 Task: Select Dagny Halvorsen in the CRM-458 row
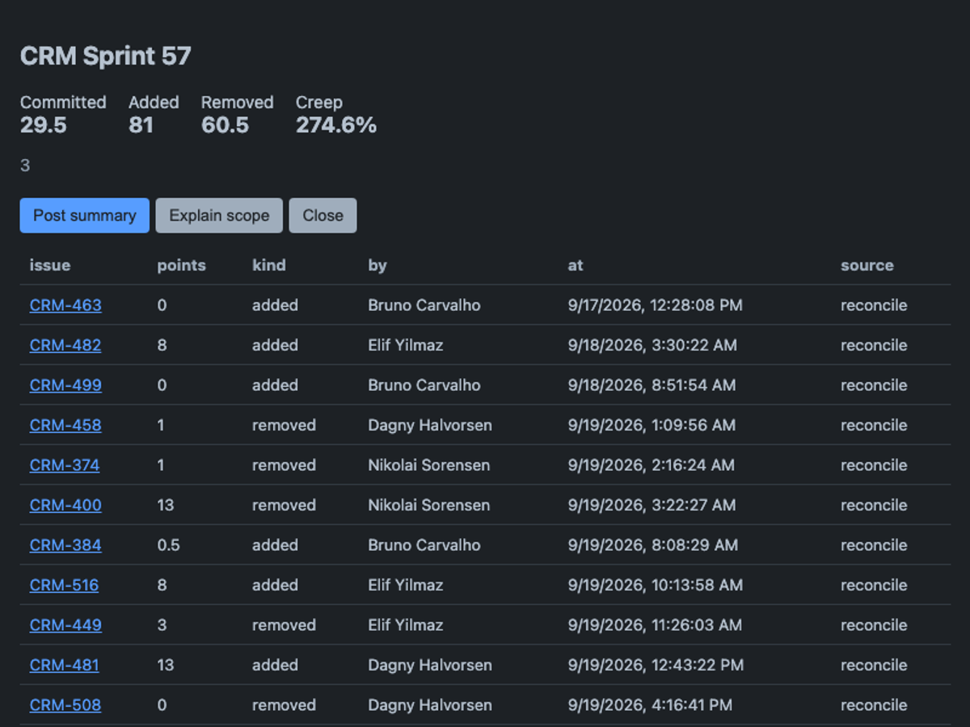tap(430, 425)
